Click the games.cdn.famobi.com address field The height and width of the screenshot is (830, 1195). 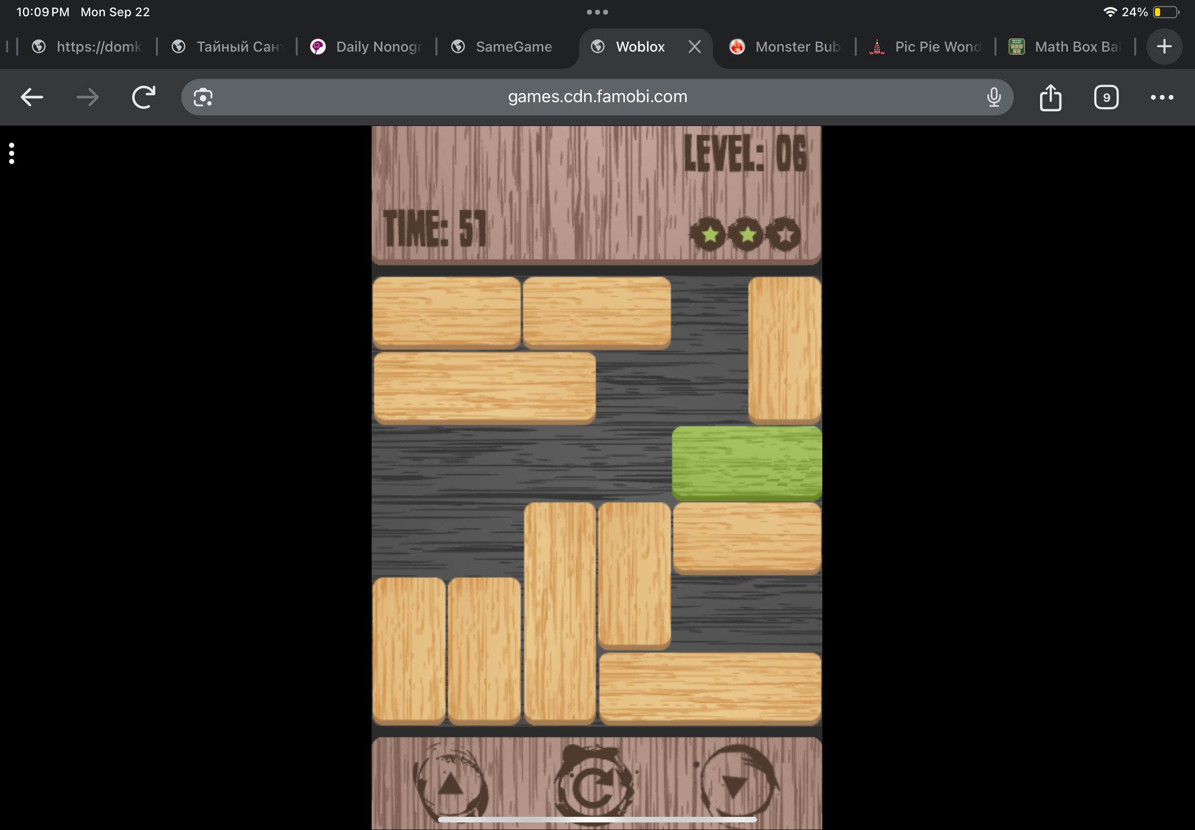[x=597, y=97]
